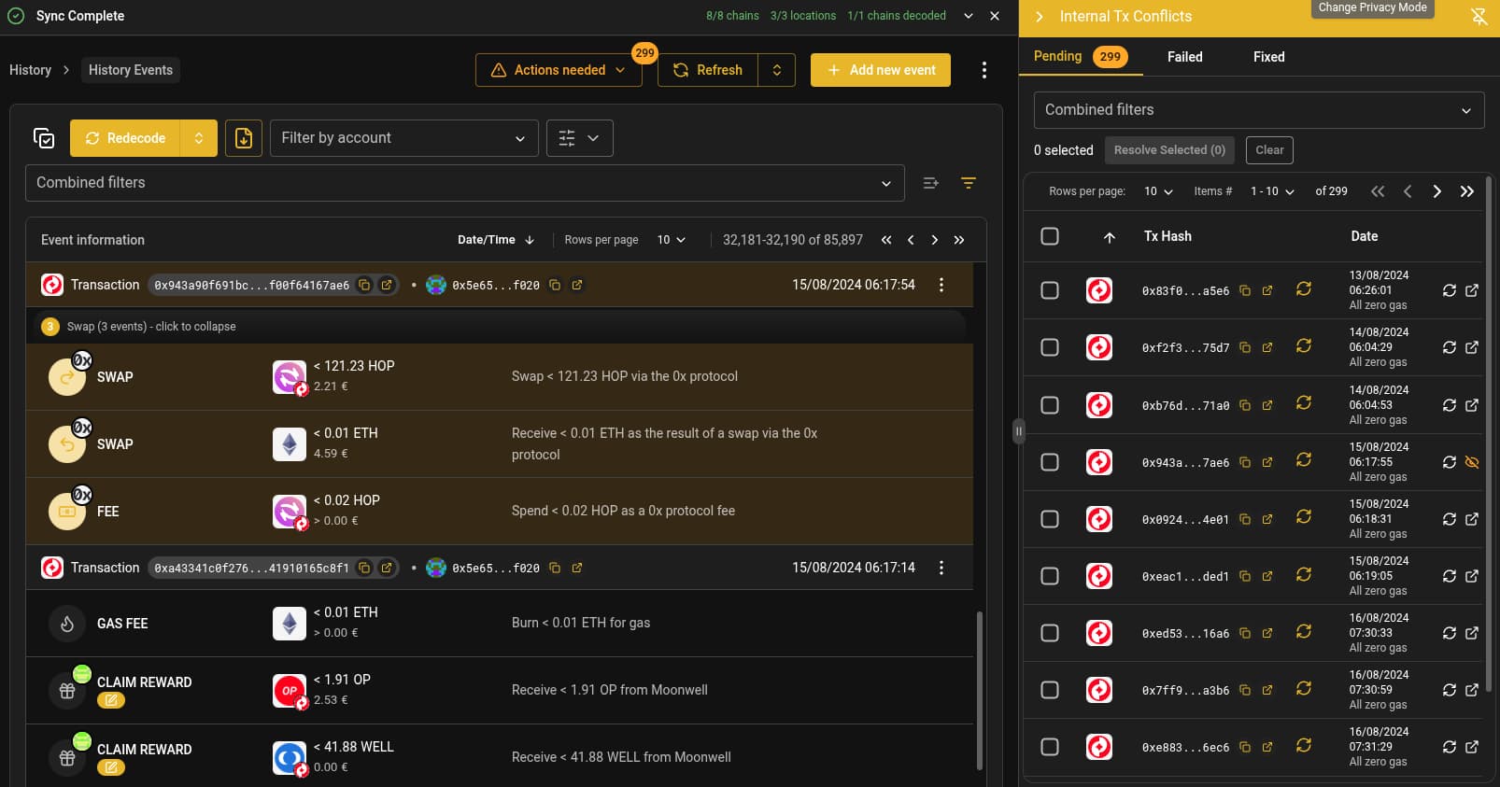Screen dimensions: 1500x787
Task: Click the export events file icon
Action: [x=243, y=138]
